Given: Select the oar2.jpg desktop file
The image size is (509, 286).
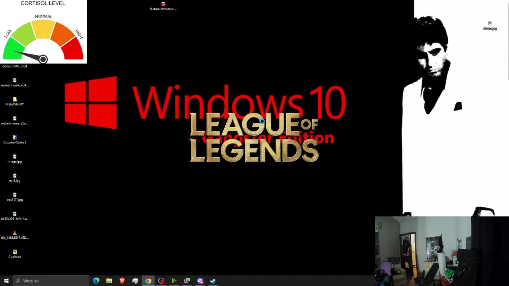Looking at the screenshot, I should pos(15,178).
